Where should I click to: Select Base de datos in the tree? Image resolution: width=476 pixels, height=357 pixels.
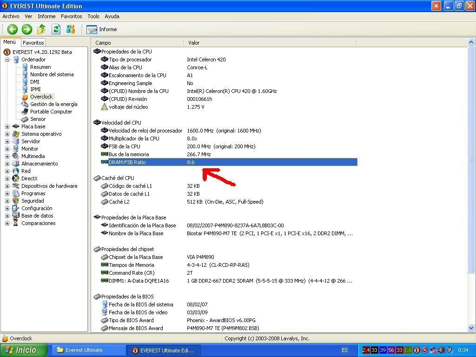click(37, 216)
